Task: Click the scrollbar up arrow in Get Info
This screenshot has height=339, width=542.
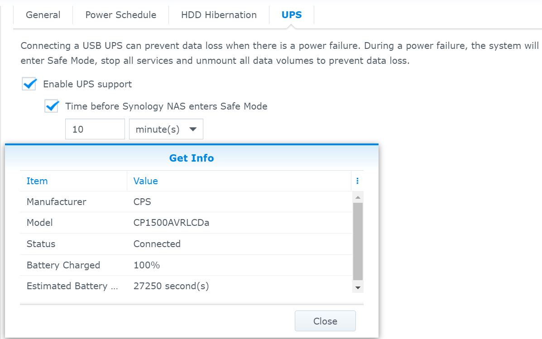Action: 358,197
